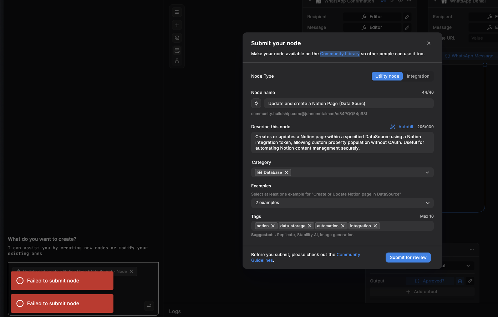The image size is (498, 317).
Task: Follow the Community Library link
Action: click(x=340, y=54)
